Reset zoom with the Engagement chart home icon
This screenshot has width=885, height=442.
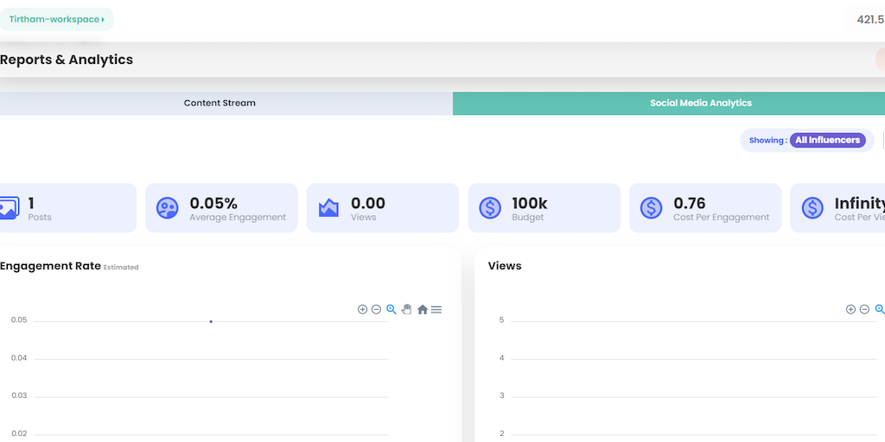click(423, 309)
